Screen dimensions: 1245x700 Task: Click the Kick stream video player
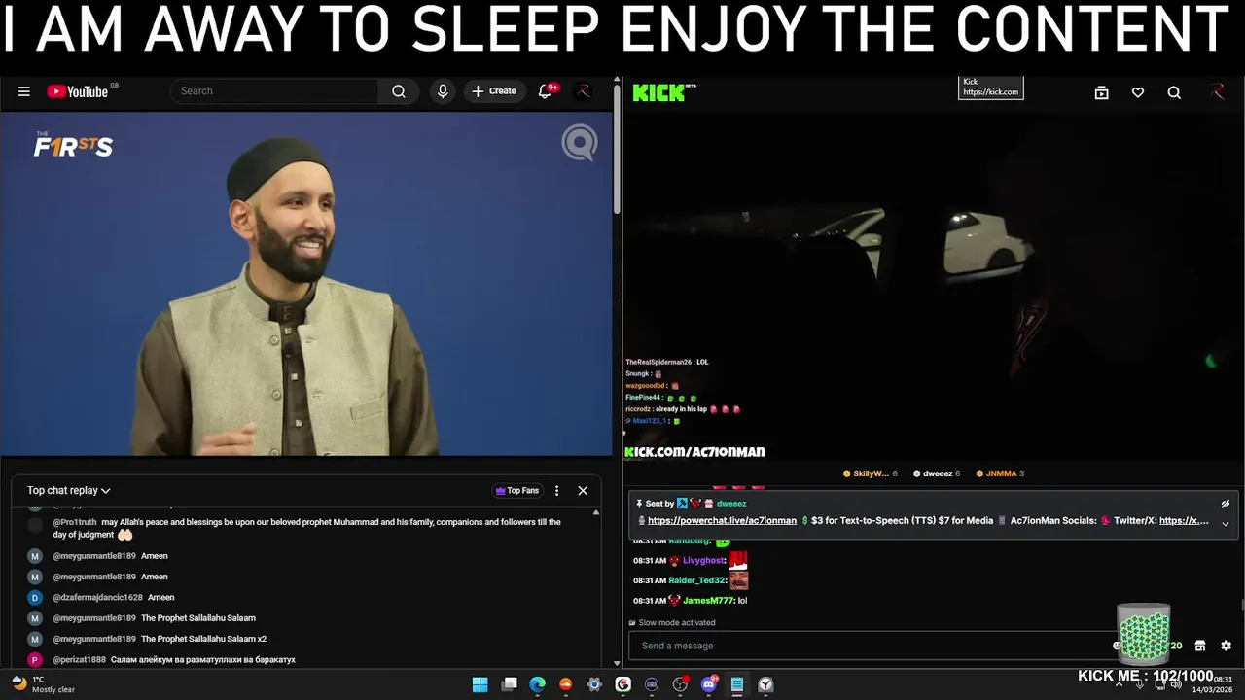[934, 287]
